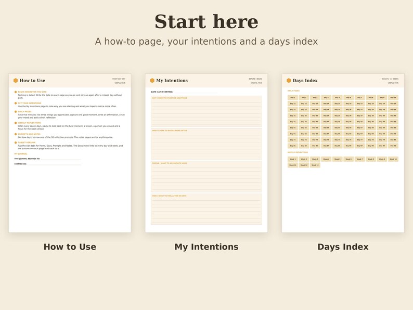Screen dimensions: 413x310
Task: Go to Day 61
Action: (x=293, y=134)
